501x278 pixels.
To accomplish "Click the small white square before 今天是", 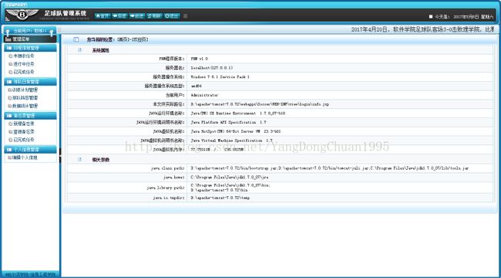I will (431, 16).
